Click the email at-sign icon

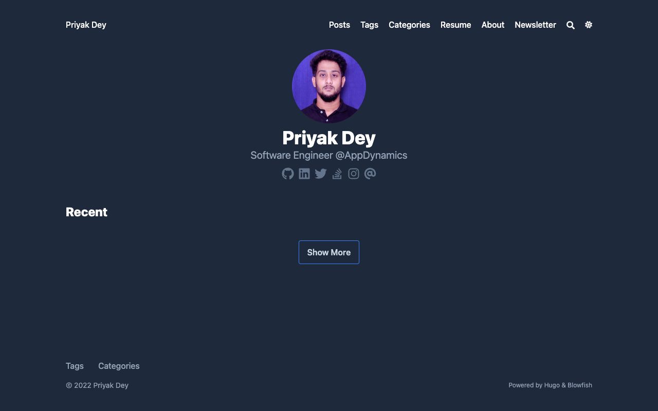(x=370, y=174)
